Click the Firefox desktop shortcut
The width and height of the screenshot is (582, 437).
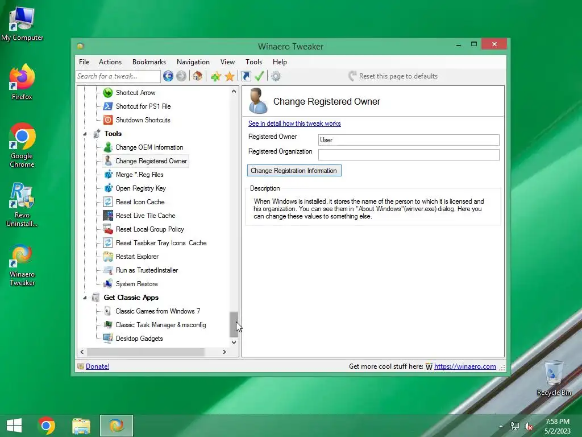tap(22, 82)
